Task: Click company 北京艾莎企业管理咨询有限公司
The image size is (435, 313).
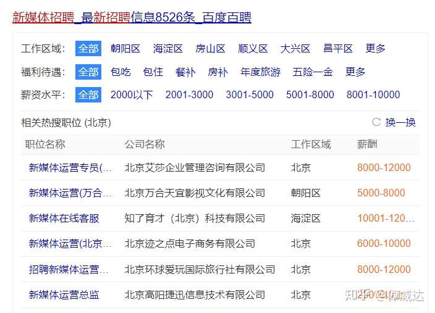Action: (195, 168)
